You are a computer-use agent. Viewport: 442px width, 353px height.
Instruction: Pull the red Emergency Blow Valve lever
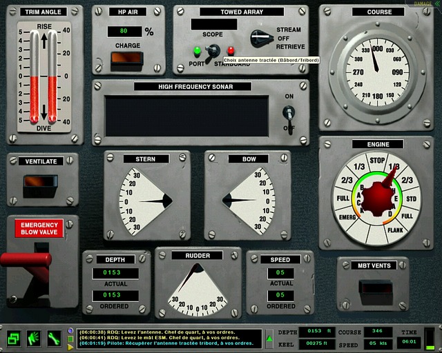tap(26, 259)
